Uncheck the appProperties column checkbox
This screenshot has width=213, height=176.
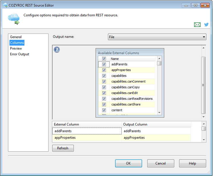[104, 70]
